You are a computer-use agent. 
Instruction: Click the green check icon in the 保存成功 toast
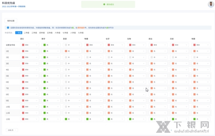point(104,4)
